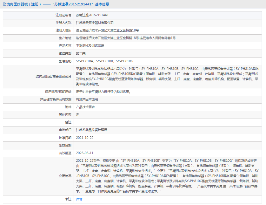Click the 产品名称 label

(x=65, y=46)
